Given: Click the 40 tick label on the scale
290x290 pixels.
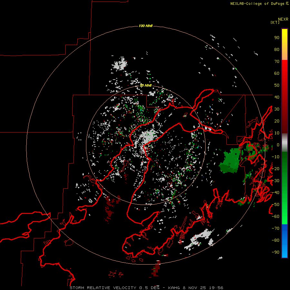Looking at the screenshot, I should coord(277,97).
